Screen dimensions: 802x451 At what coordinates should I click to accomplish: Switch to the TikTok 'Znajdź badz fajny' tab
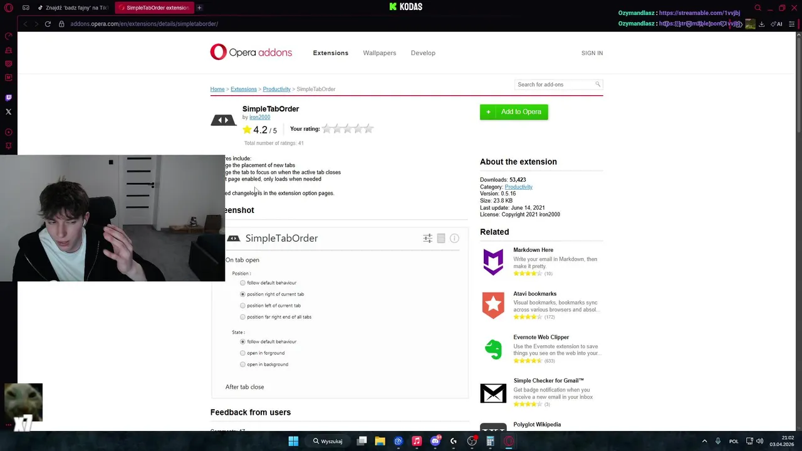(x=73, y=8)
